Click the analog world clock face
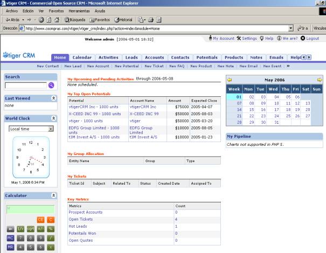Screen dimensions: 326x253 (x=31, y=157)
